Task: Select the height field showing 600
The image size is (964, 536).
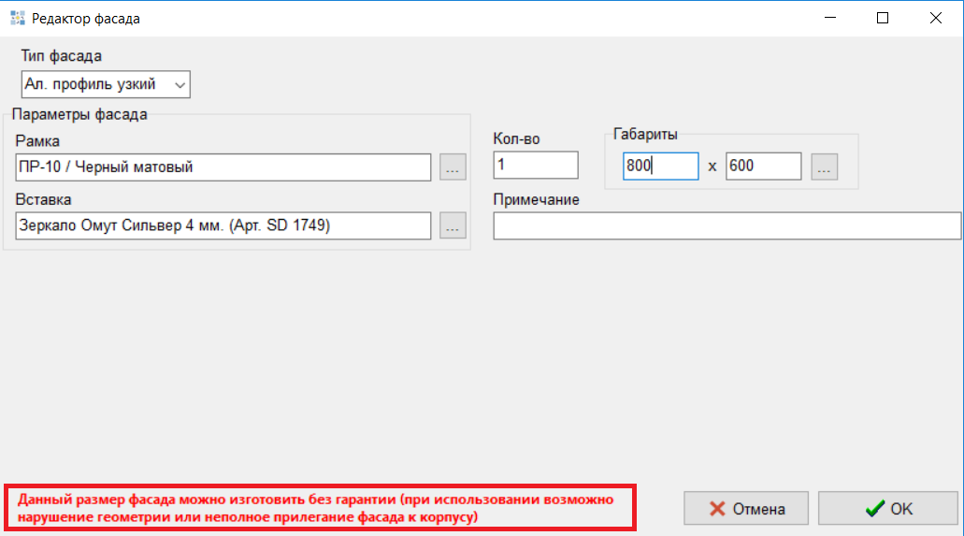Action: tap(763, 167)
